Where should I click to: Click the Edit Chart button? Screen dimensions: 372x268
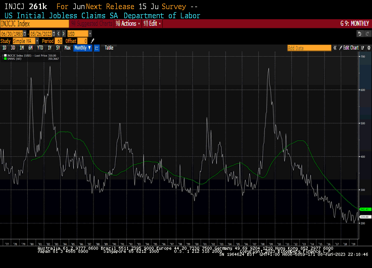pos(351,48)
